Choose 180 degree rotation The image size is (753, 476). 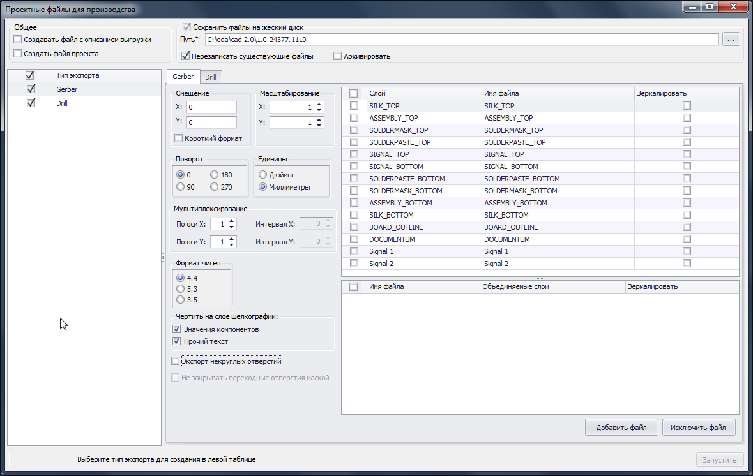click(214, 175)
